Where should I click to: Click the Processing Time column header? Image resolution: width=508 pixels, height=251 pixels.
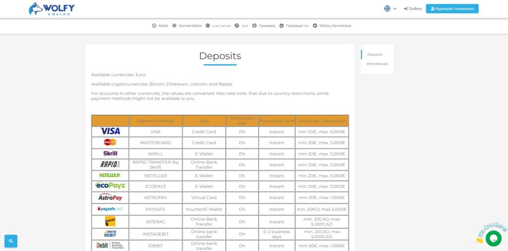click(277, 121)
